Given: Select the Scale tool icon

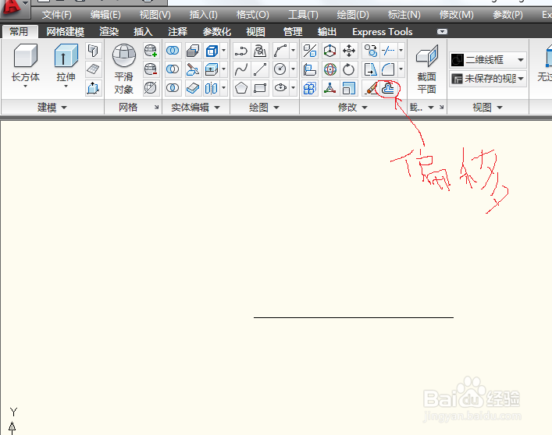Looking at the screenshot, I should click(349, 88).
